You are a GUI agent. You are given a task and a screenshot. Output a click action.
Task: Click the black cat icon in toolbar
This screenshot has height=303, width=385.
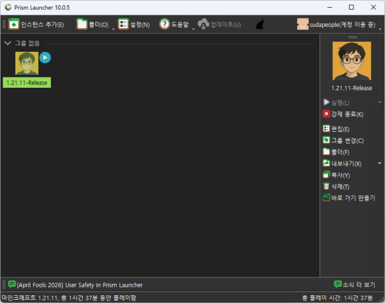(x=261, y=24)
